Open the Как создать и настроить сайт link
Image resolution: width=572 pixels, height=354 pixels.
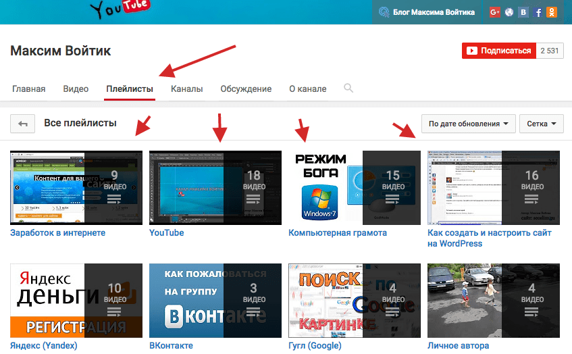490,233
